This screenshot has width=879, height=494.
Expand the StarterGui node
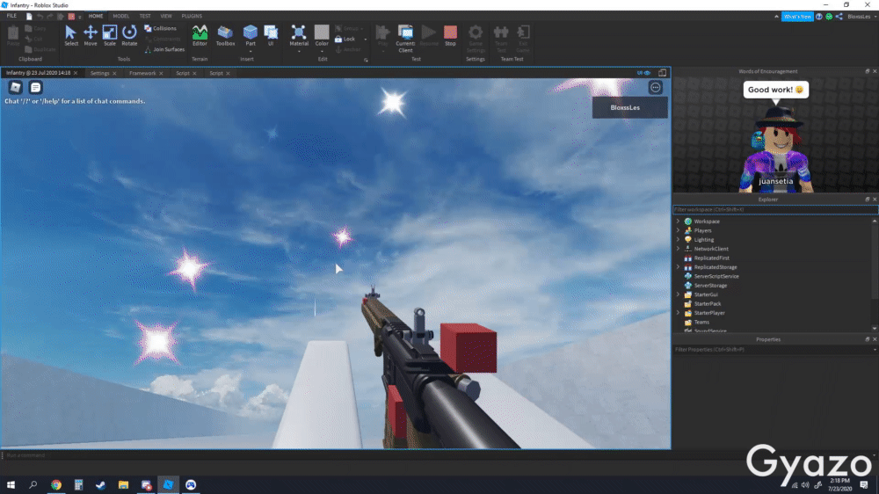point(678,294)
